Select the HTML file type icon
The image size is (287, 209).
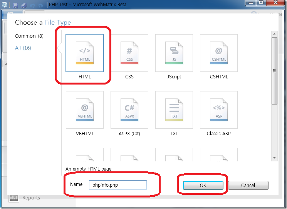[x=85, y=53]
